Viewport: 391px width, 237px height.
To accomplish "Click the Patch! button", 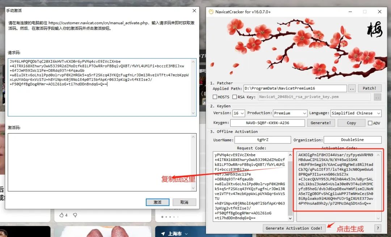I will pos(370,88).
